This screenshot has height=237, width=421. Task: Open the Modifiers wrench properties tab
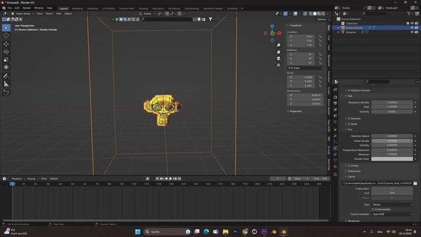pyautogui.click(x=335, y=136)
